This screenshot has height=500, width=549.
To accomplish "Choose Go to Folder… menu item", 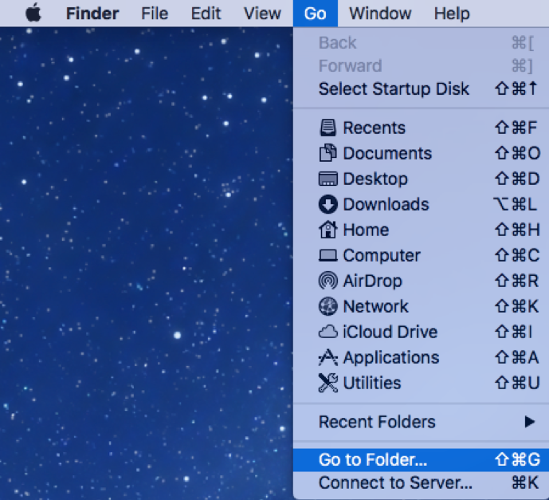I will [373, 459].
